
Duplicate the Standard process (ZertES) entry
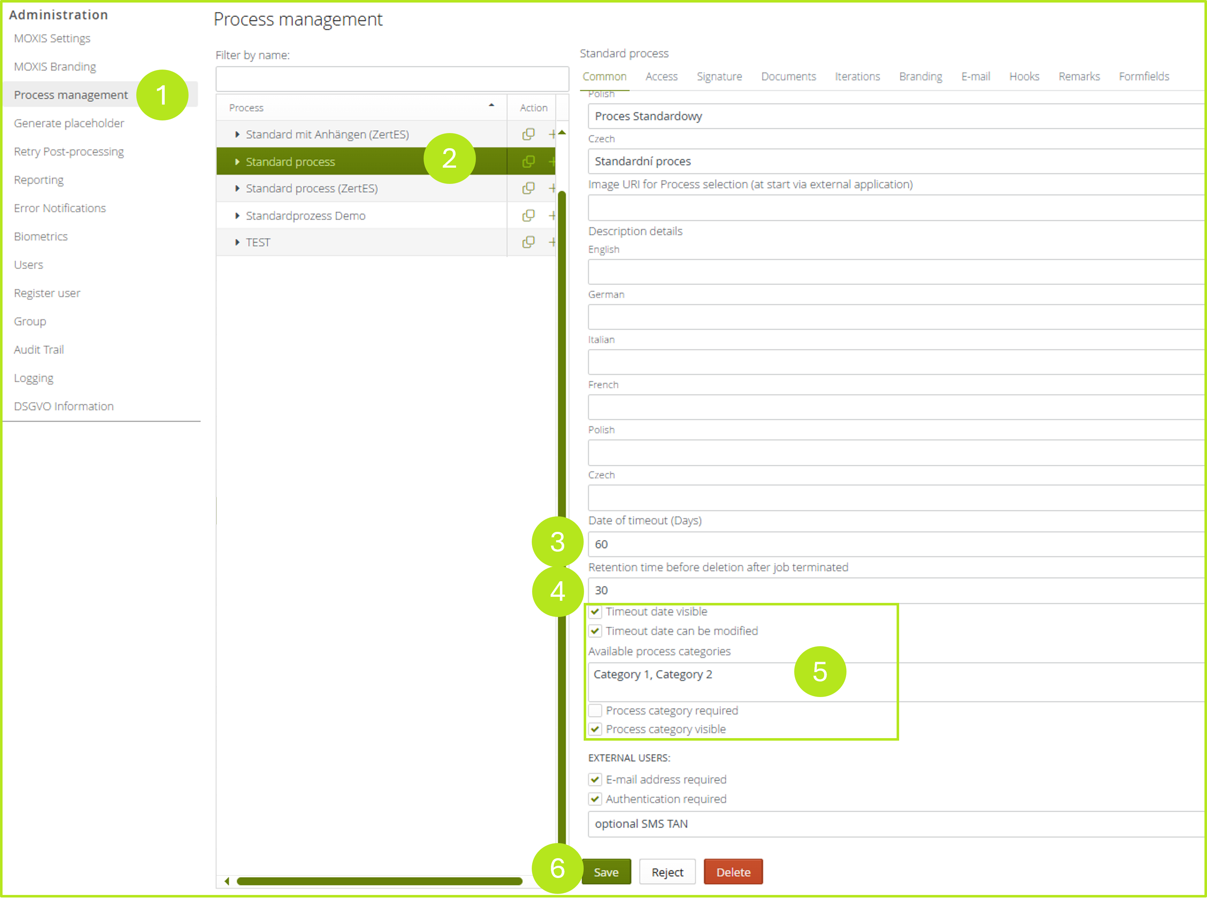coord(528,188)
